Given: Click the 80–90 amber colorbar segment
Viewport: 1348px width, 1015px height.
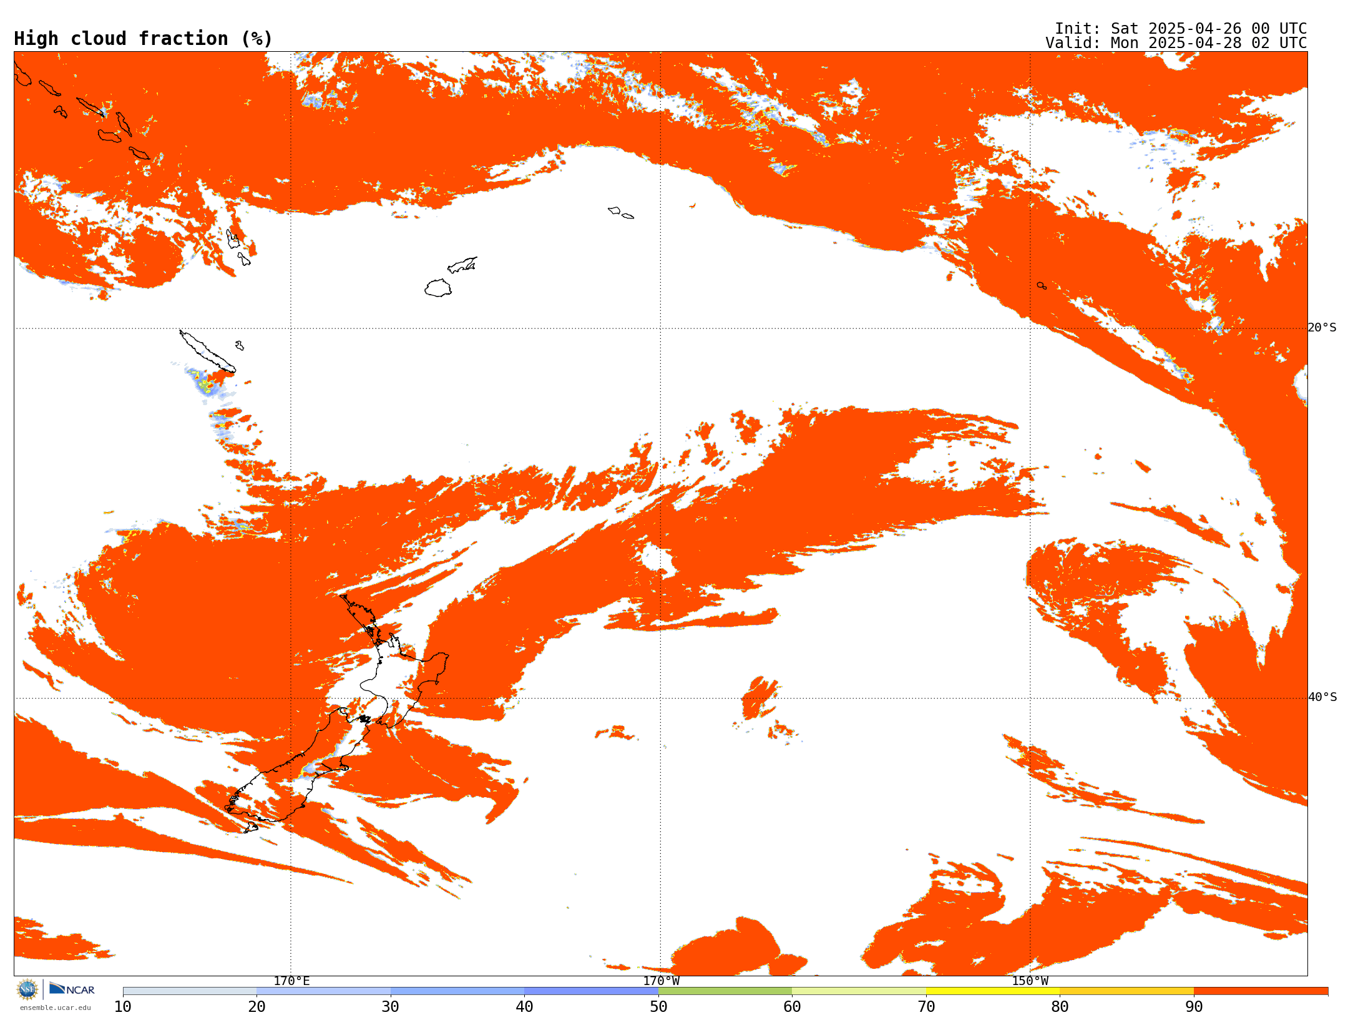Looking at the screenshot, I should [1126, 991].
